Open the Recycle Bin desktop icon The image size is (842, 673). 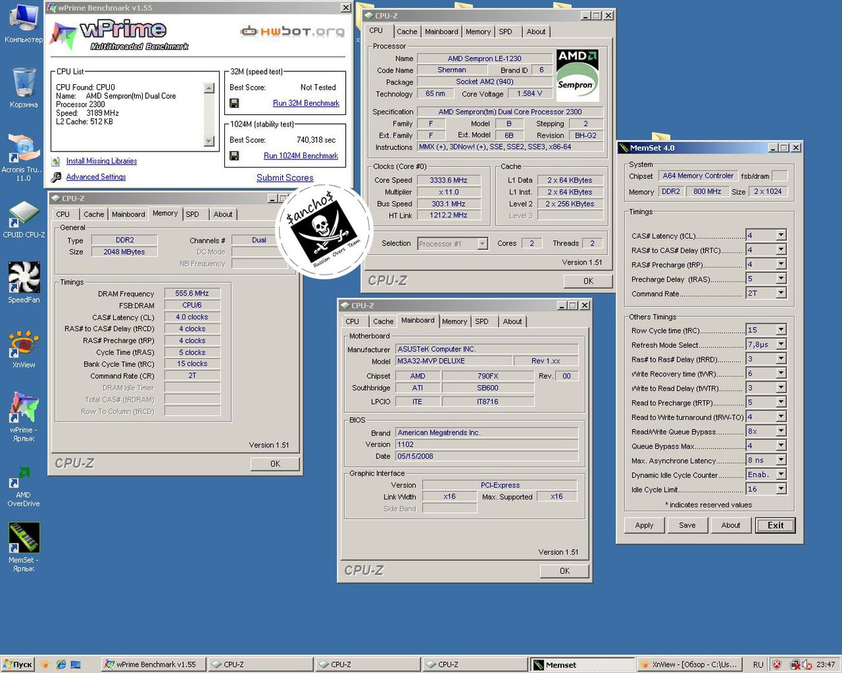click(24, 87)
